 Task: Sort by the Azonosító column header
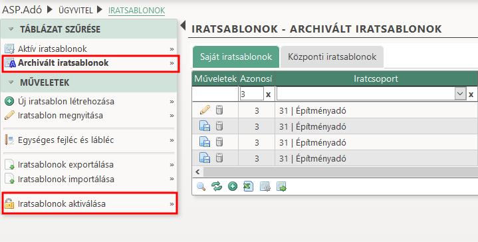coord(256,78)
